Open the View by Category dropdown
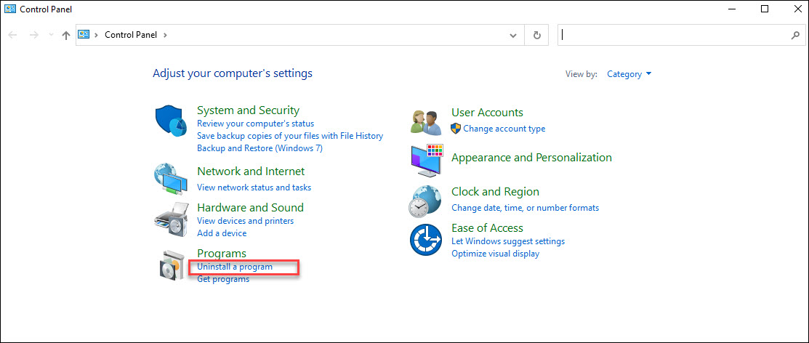This screenshot has height=343, width=809. tap(629, 74)
